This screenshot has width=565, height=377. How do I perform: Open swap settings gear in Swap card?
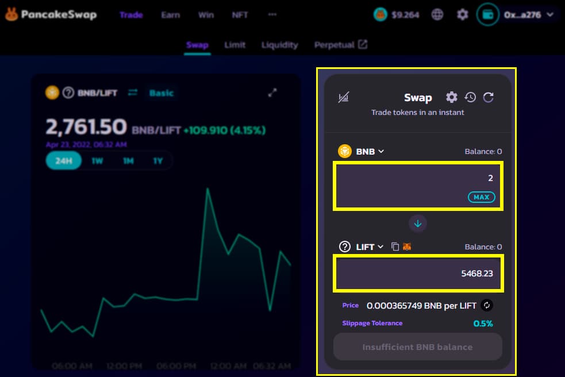[452, 97]
